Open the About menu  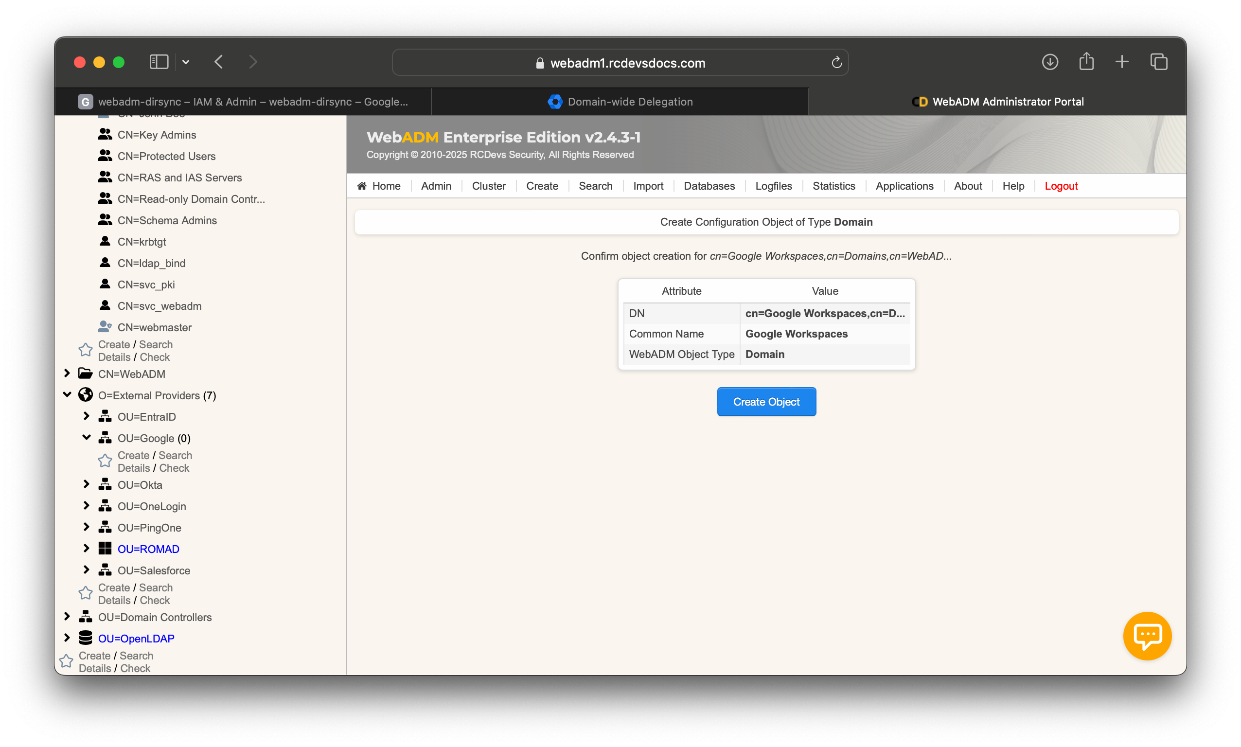[x=967, y=186]
